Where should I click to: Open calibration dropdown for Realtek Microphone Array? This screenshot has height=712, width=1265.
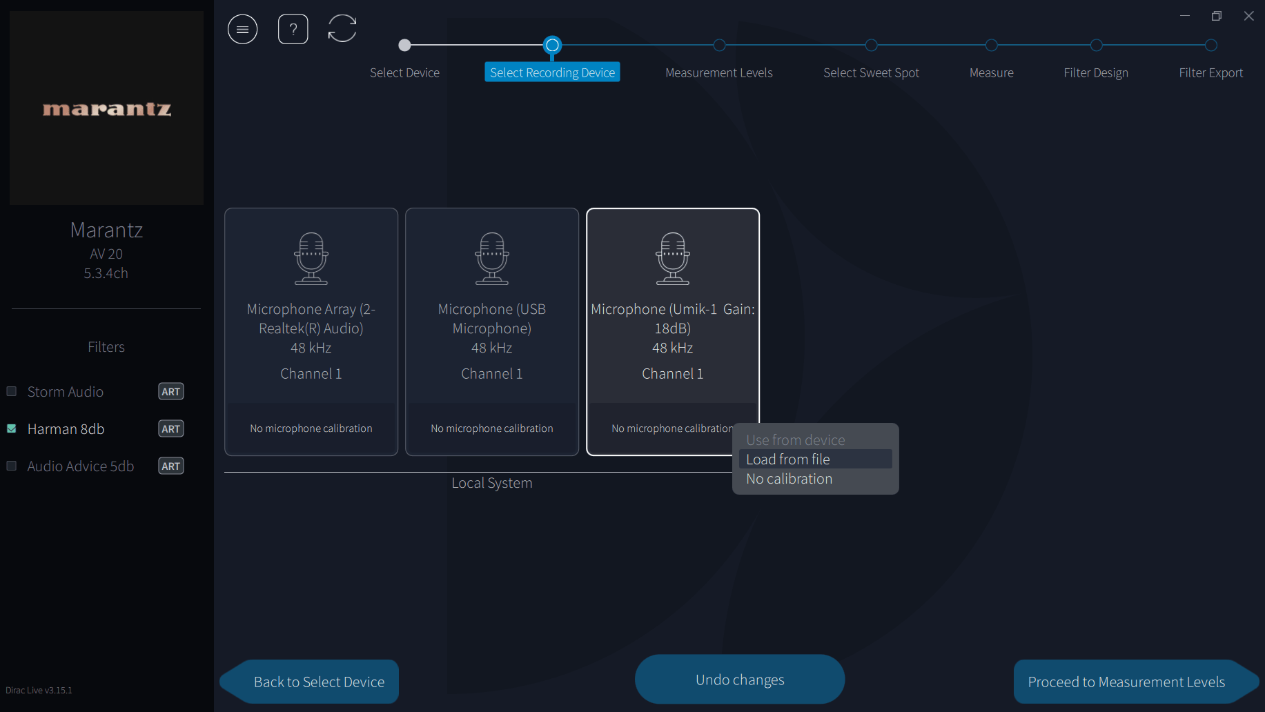(x=311, y=428)
